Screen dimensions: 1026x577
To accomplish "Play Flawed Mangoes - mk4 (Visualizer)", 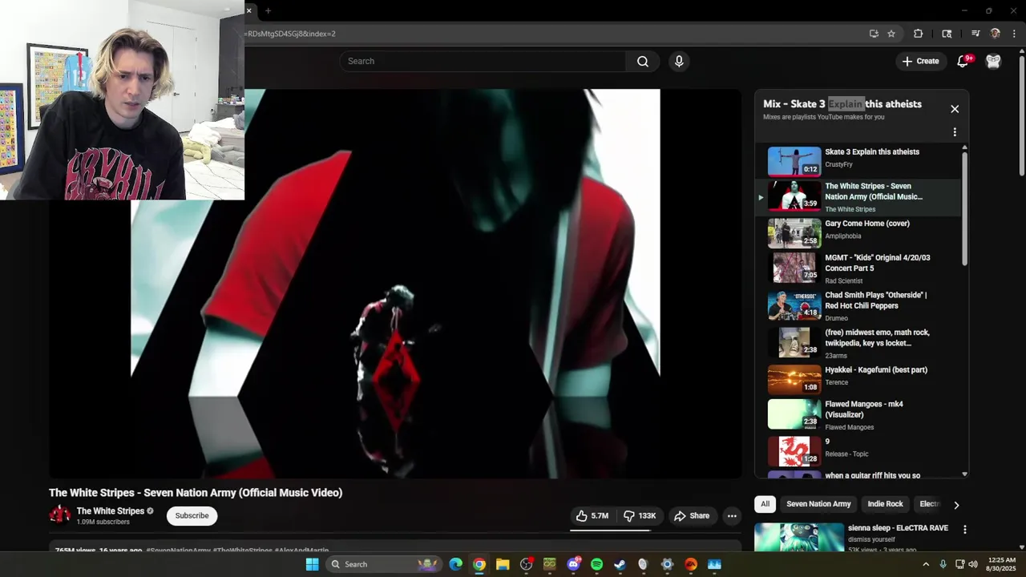I will (x=858, y=415).
